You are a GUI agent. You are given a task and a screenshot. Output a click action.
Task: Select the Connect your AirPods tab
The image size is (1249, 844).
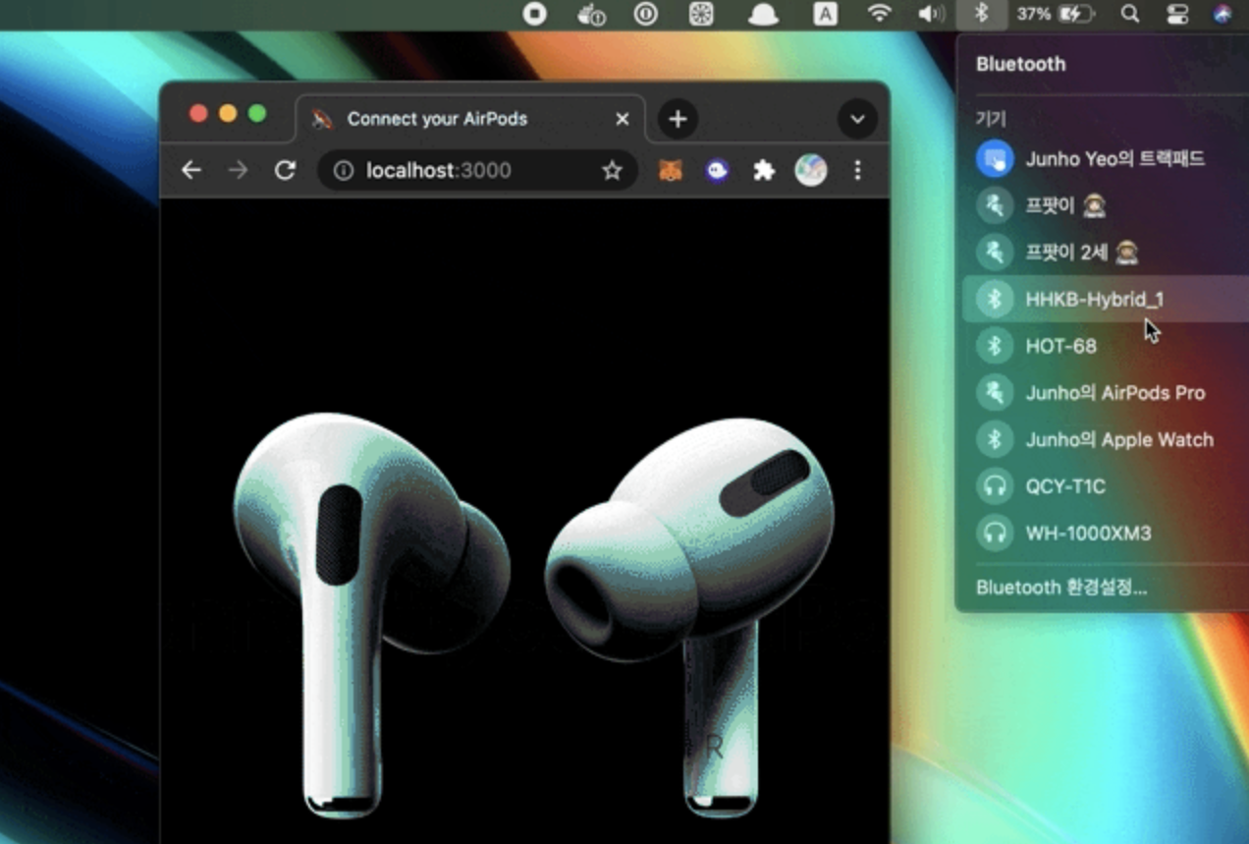(437, 119)
